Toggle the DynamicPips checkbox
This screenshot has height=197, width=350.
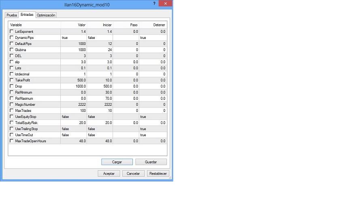[x=11, y=38]
